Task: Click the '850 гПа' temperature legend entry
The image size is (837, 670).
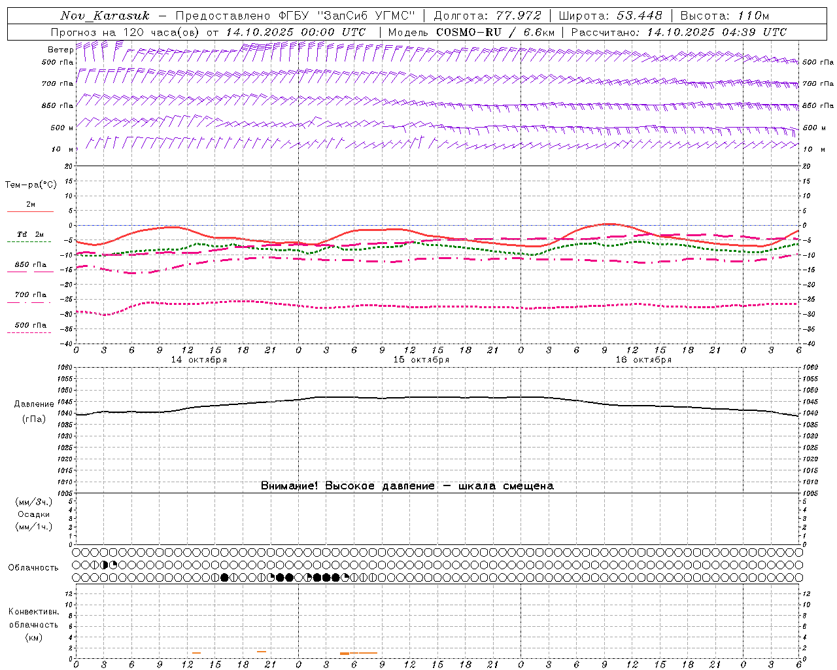Action: pyautogui.click(x=31, y=265)
